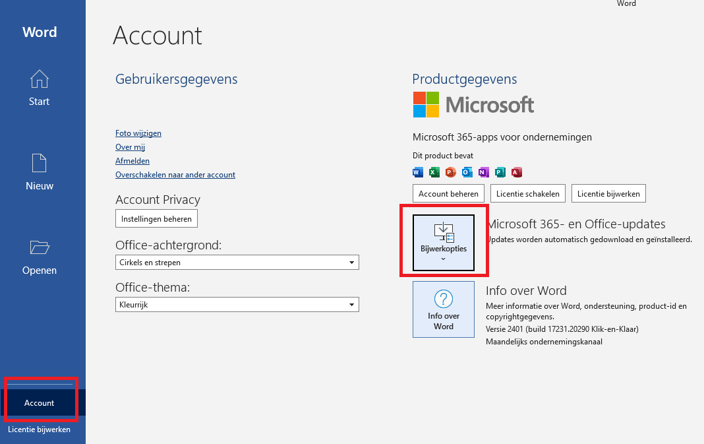Click the Afmelden link
Viewport: 704px width, 444px height.
tap(132, 161)
